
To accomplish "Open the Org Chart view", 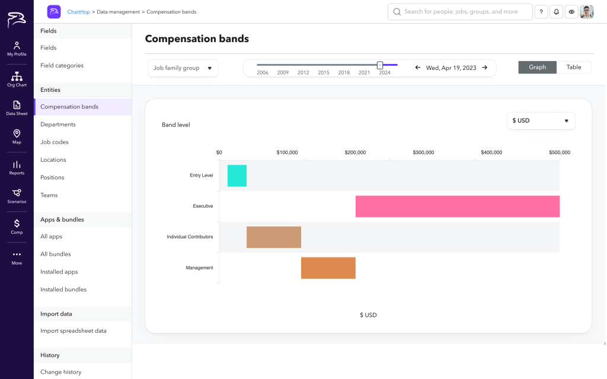I will [17, 79].
